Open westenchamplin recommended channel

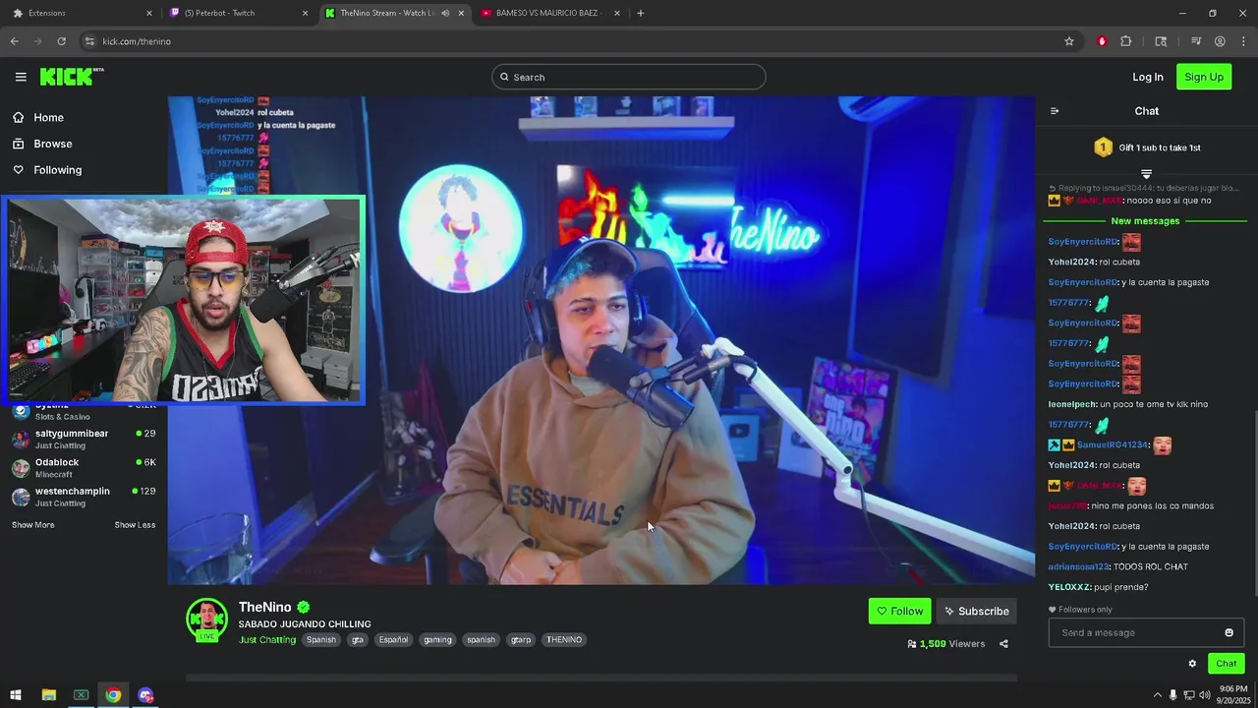(x=84, y=497)
